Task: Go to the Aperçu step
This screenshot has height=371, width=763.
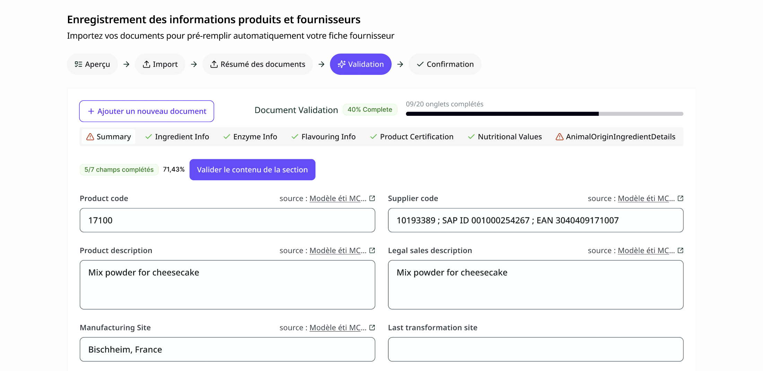Action: pyautogui.click(x=92, y=64)
